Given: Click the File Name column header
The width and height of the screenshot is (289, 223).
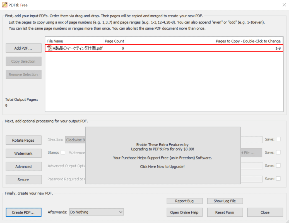Looking at the screenshot, I should pyautogui.click(x=74, y=41).
